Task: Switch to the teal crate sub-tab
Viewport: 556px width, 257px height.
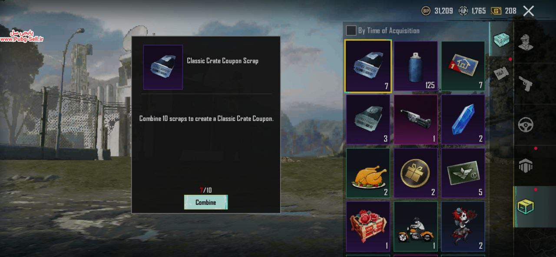Action: [x=501, y=40]
